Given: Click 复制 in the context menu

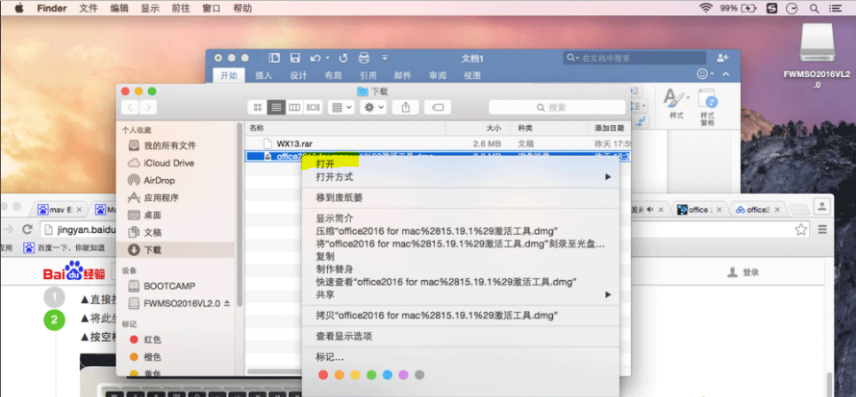Looking at the screenshot, I should coord(325,256).
